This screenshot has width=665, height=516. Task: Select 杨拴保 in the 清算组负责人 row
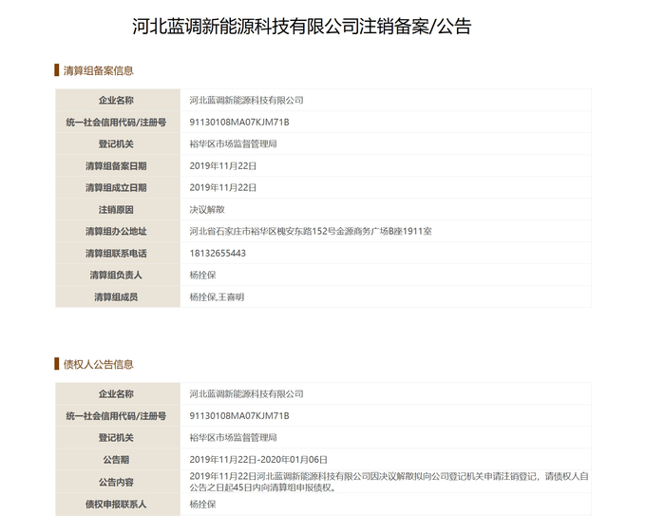pyautogui.click(x=202, y=275)
